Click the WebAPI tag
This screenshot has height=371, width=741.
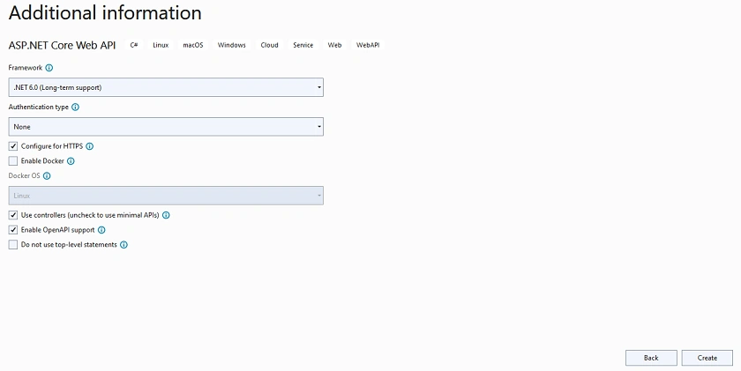[x=368, y=45]
